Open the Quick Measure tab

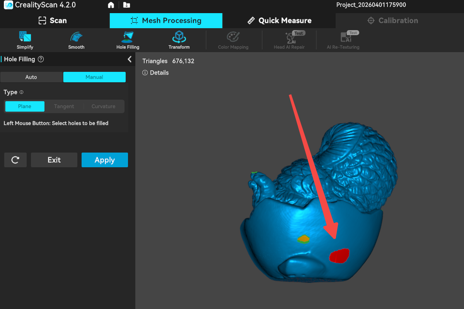click(279, 20)
